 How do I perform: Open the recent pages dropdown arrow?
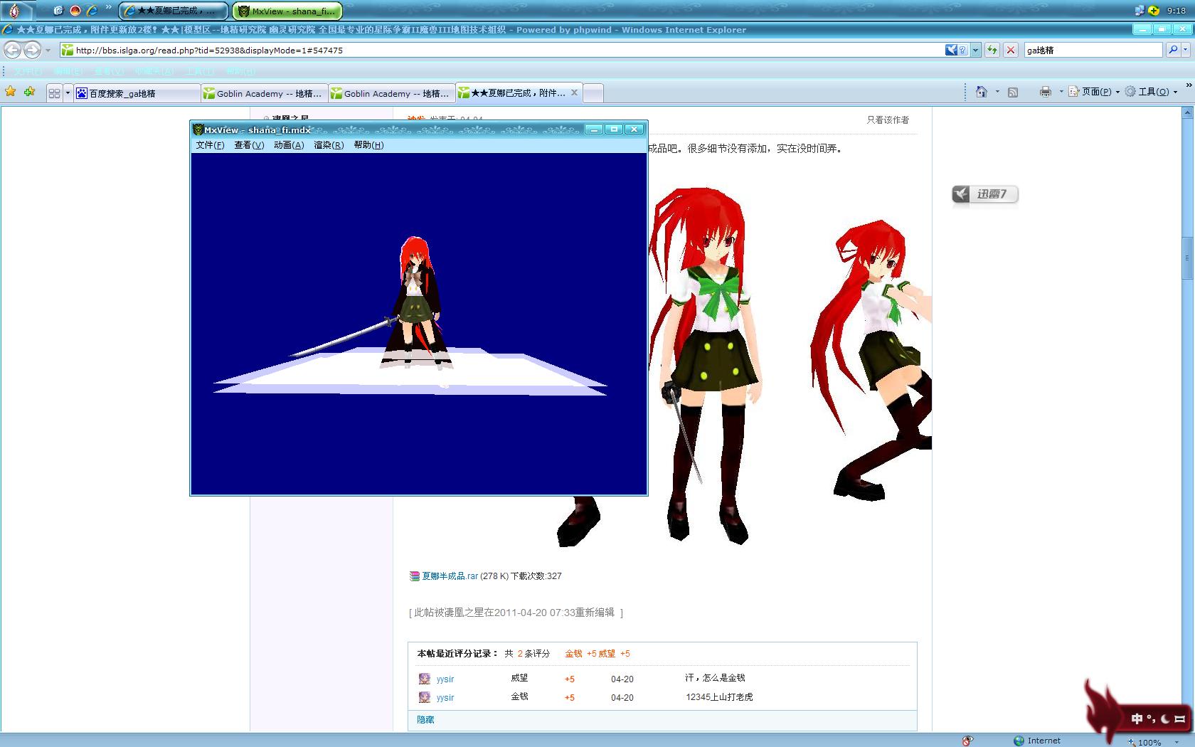(x=48, y=51)
